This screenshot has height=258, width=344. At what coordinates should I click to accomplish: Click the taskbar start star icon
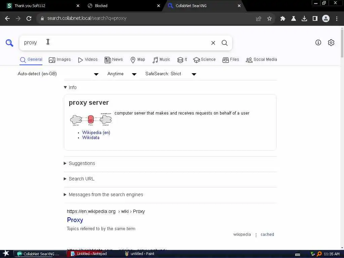[x=6, y=254]
